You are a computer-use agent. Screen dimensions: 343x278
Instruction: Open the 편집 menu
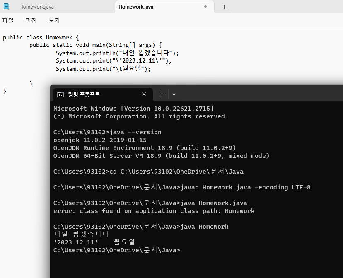pos(31,20)
